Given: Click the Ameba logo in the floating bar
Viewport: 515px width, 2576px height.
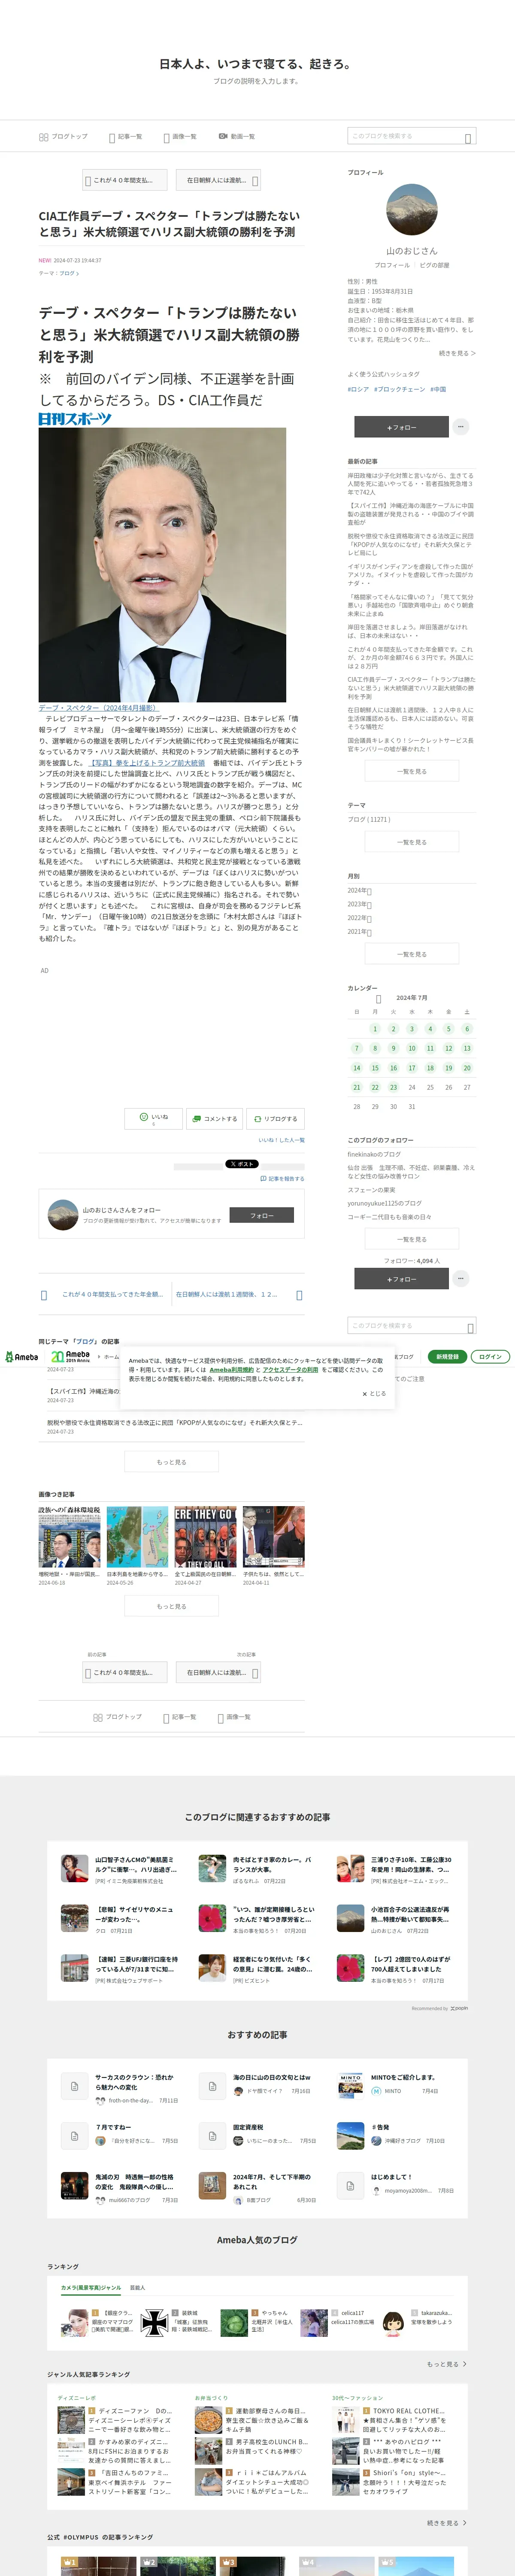Looking at the screenshot, I should pyautogui.click(x=22, y=1357).
